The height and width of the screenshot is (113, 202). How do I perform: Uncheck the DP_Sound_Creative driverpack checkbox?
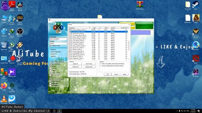(70, 30)
